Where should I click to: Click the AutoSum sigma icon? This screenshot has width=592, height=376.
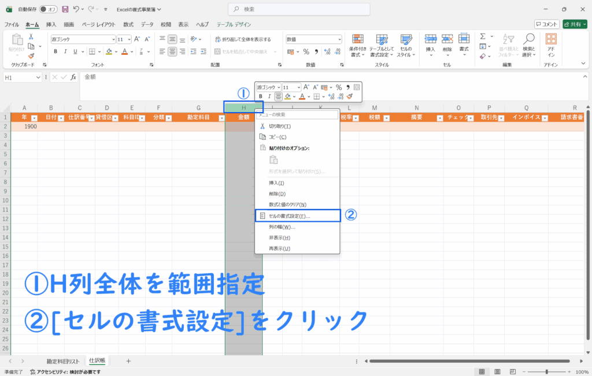(x=482, y=36)
